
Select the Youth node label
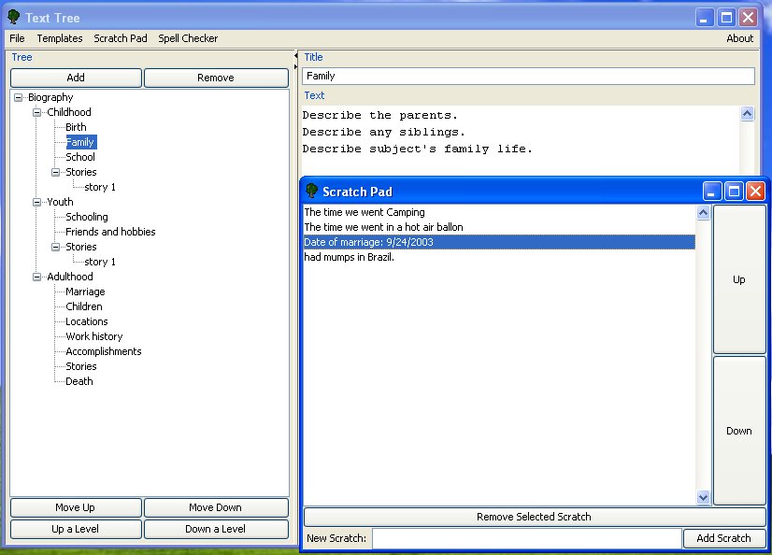tap(60, 202)
